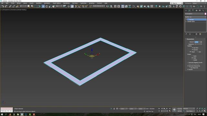Image resolution: width=207 pixels, height=116 pixels.
Task: Click the Pin Stack icon
Action: click(186, 34)
